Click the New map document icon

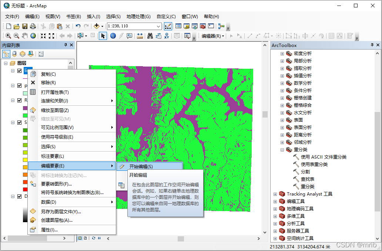point(9,26)
